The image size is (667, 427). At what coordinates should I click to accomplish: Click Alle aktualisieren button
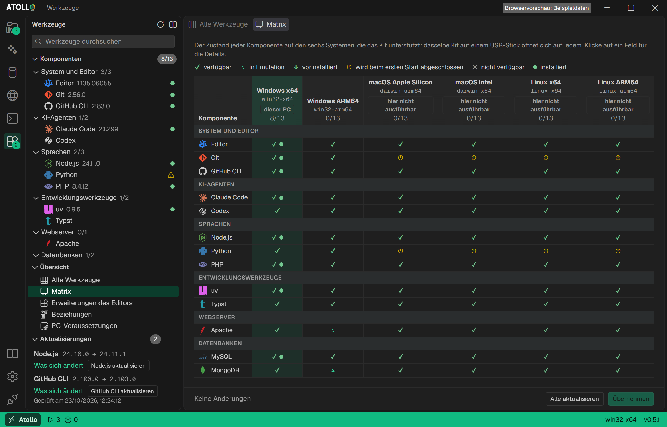(574, 399)
